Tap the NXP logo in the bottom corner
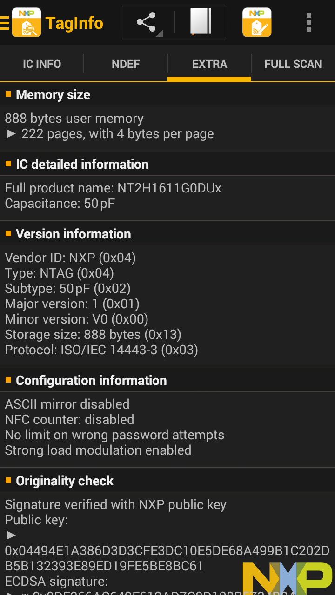The height and width of the screenshot is (595, 335). (288, 578)
